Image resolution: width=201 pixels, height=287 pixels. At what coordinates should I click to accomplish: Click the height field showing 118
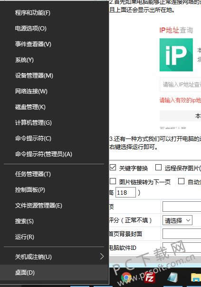125,192
